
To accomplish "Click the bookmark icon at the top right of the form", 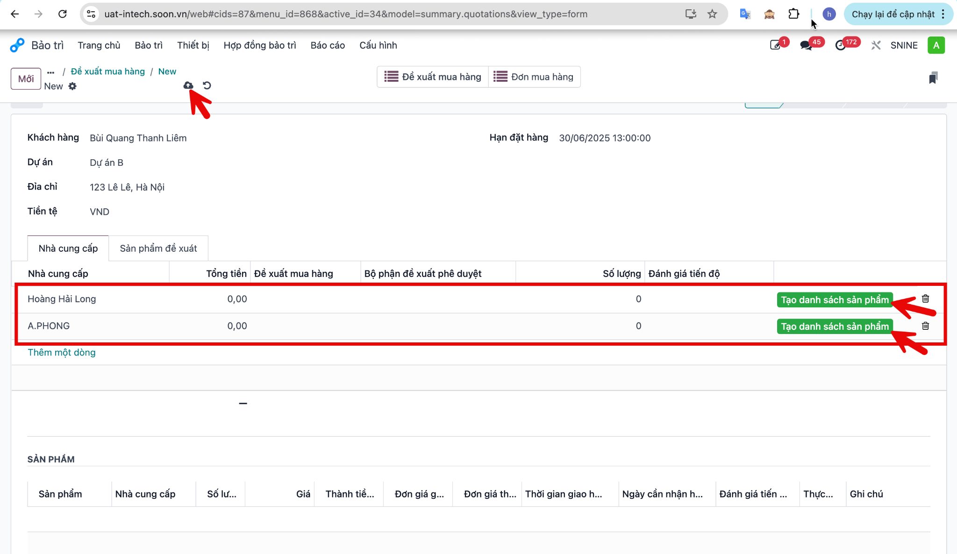I will click(933, 78).
